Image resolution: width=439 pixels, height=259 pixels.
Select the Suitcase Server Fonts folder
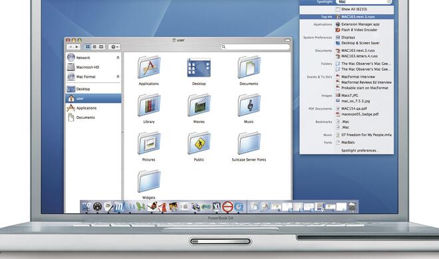click(x=249, y=143)
